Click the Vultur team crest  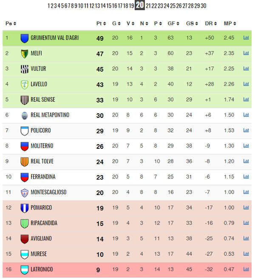(x=24, y=69)
